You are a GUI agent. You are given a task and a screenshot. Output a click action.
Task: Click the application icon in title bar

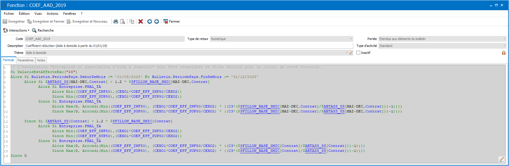[x=4, y=5]
